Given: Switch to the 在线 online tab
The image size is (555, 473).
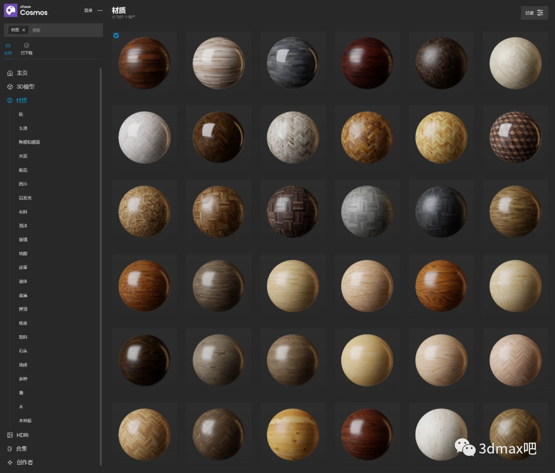Looking at the screenshot, I should [x=8, y=49].
